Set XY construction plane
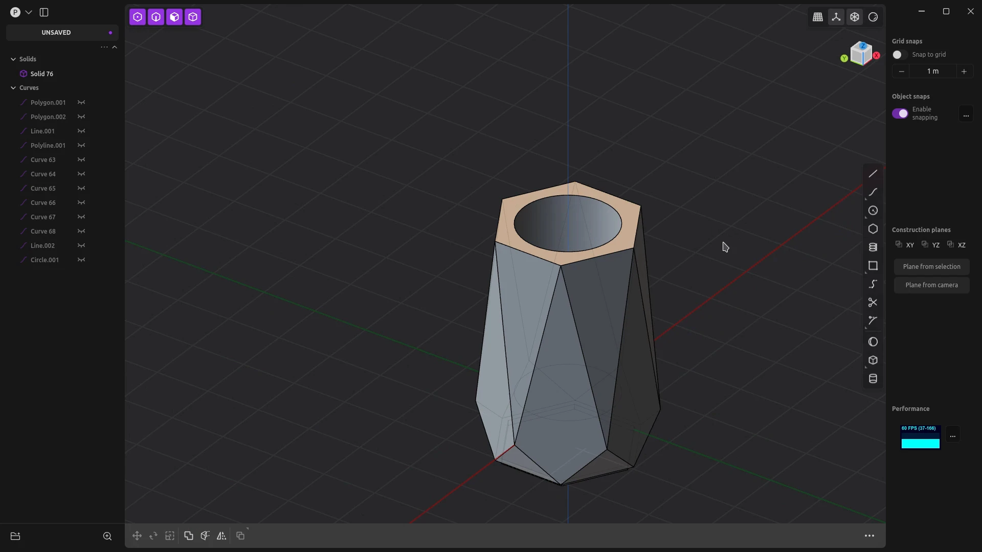 [905, 245]
